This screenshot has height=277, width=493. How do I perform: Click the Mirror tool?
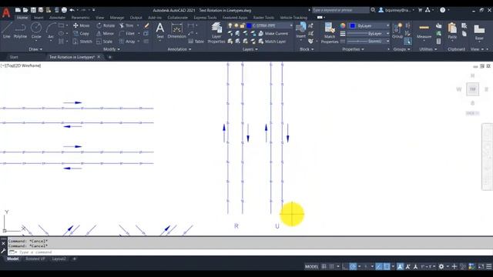pyautogui.click(x=105, y=33)
